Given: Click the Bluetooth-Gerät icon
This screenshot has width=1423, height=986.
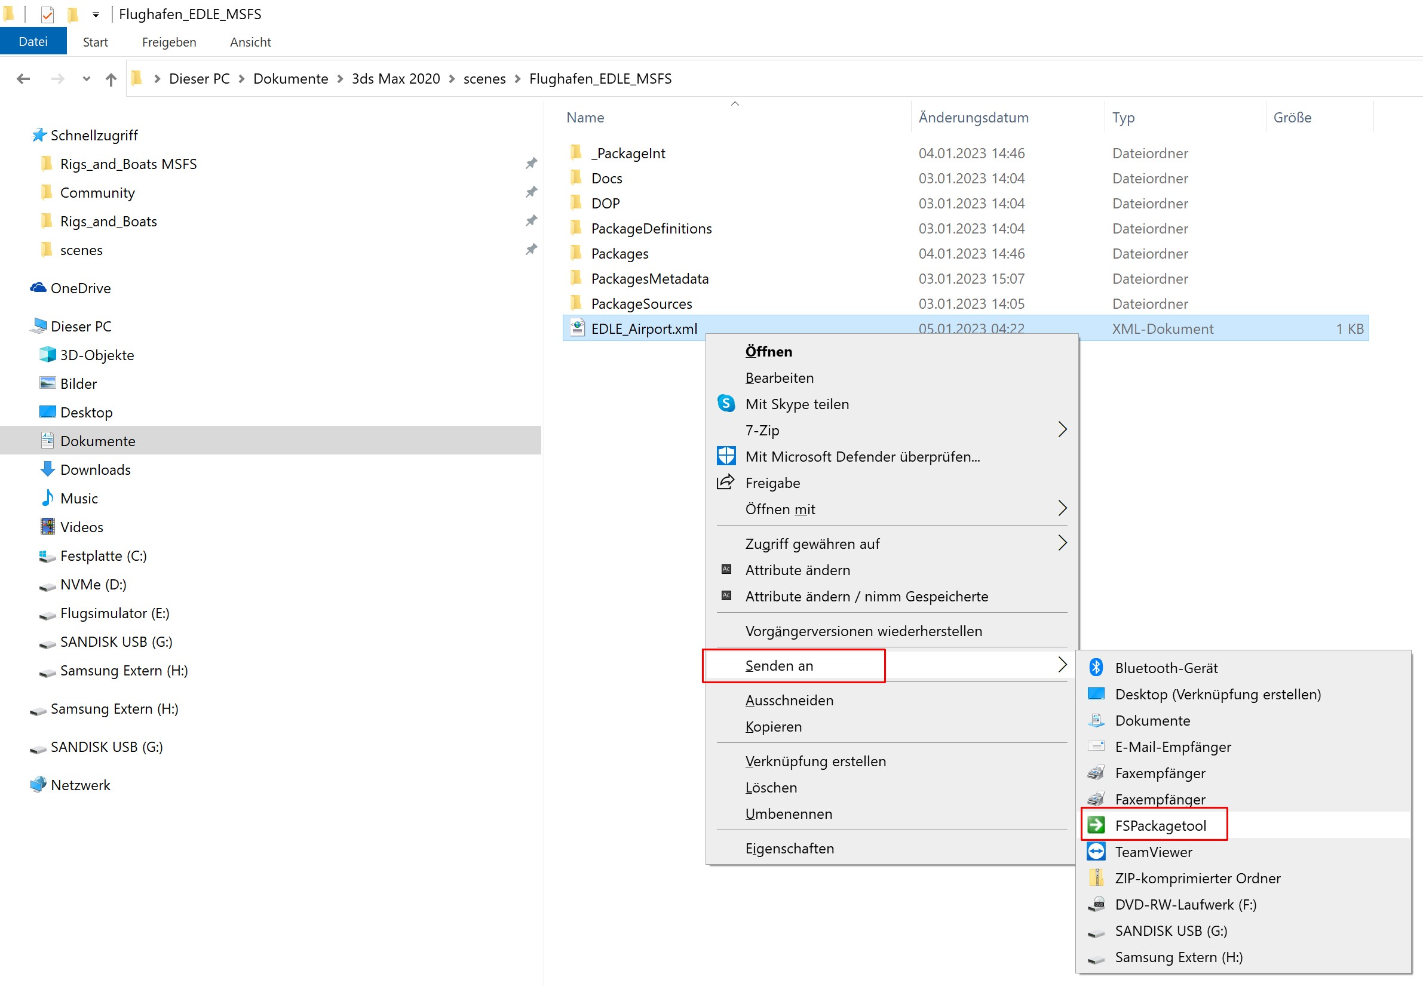Looking at the screenshot, I should pos(1096,667).
